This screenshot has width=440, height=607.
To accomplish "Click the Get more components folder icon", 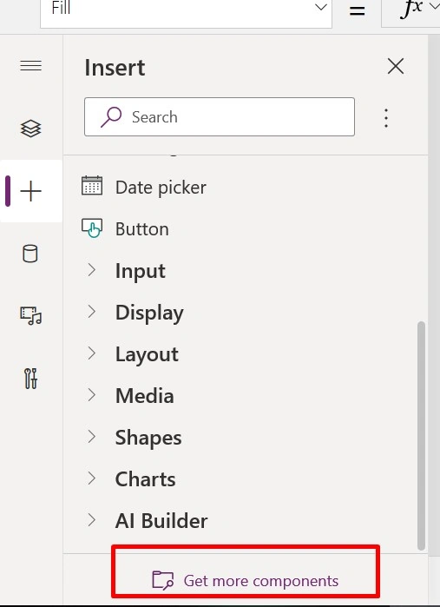I will (163, 580).
